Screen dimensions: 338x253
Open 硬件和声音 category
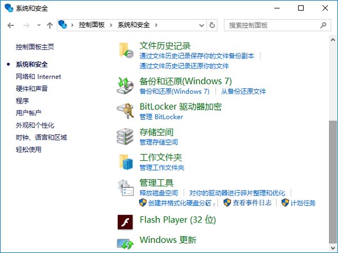pos(32,88)
